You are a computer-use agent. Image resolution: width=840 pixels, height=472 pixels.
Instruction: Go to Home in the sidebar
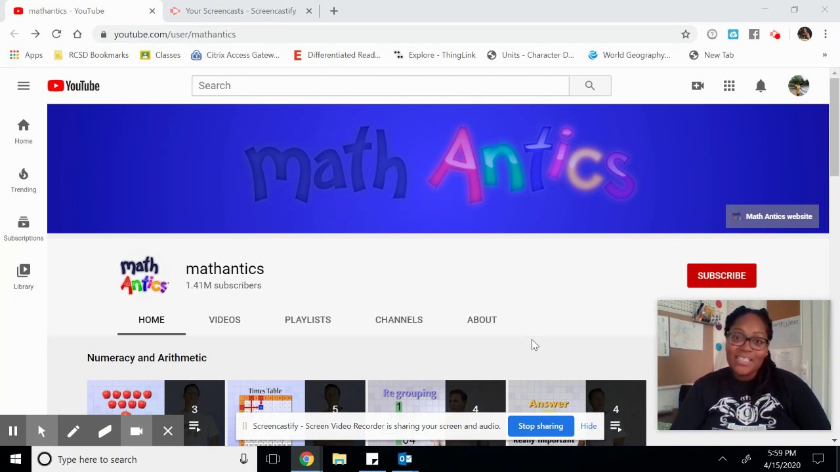pos(24,131)
